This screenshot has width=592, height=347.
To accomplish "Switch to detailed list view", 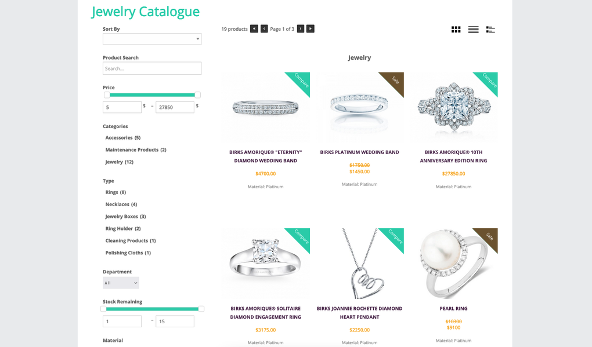I will [490, 29].
